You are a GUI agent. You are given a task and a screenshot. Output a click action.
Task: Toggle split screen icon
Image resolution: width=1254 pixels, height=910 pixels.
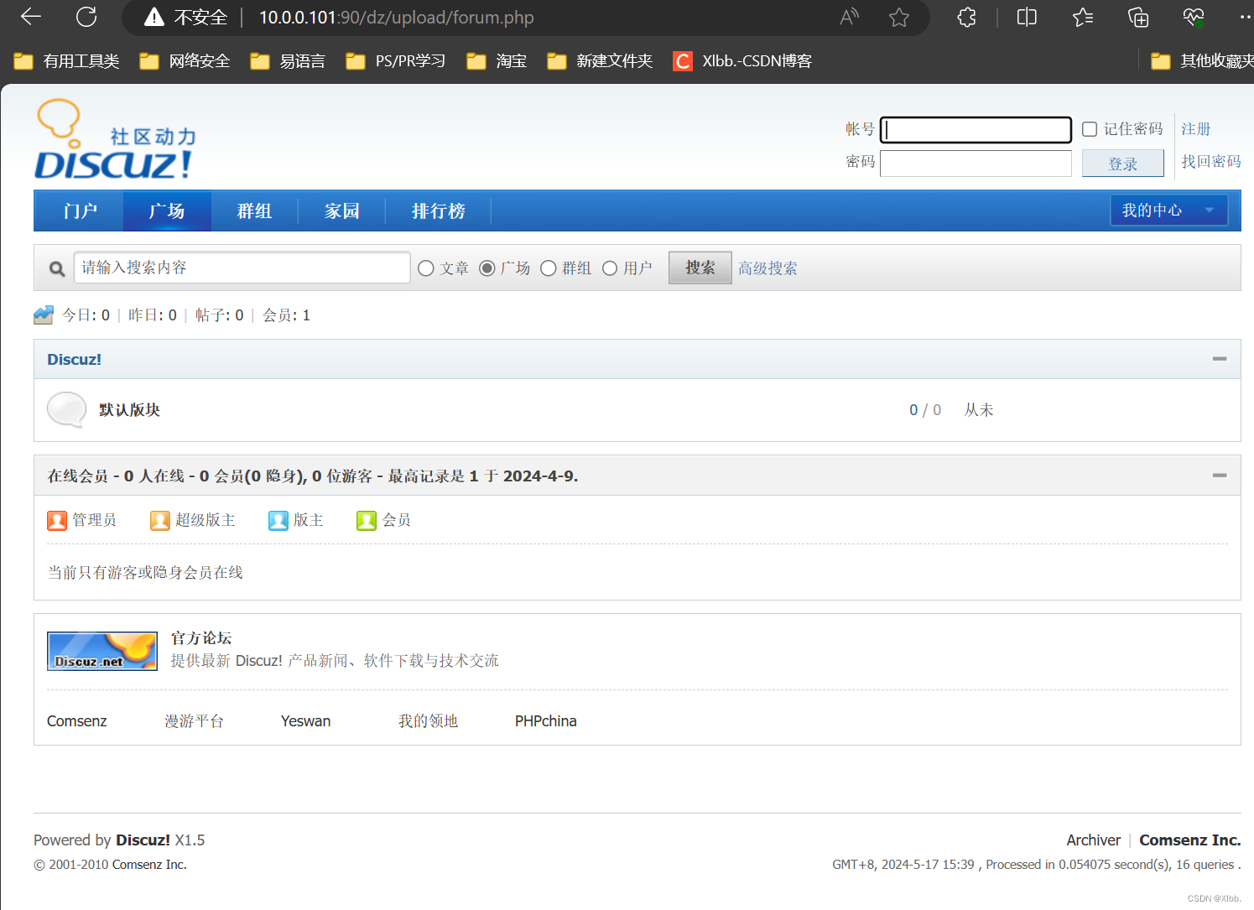(1027, 17)
